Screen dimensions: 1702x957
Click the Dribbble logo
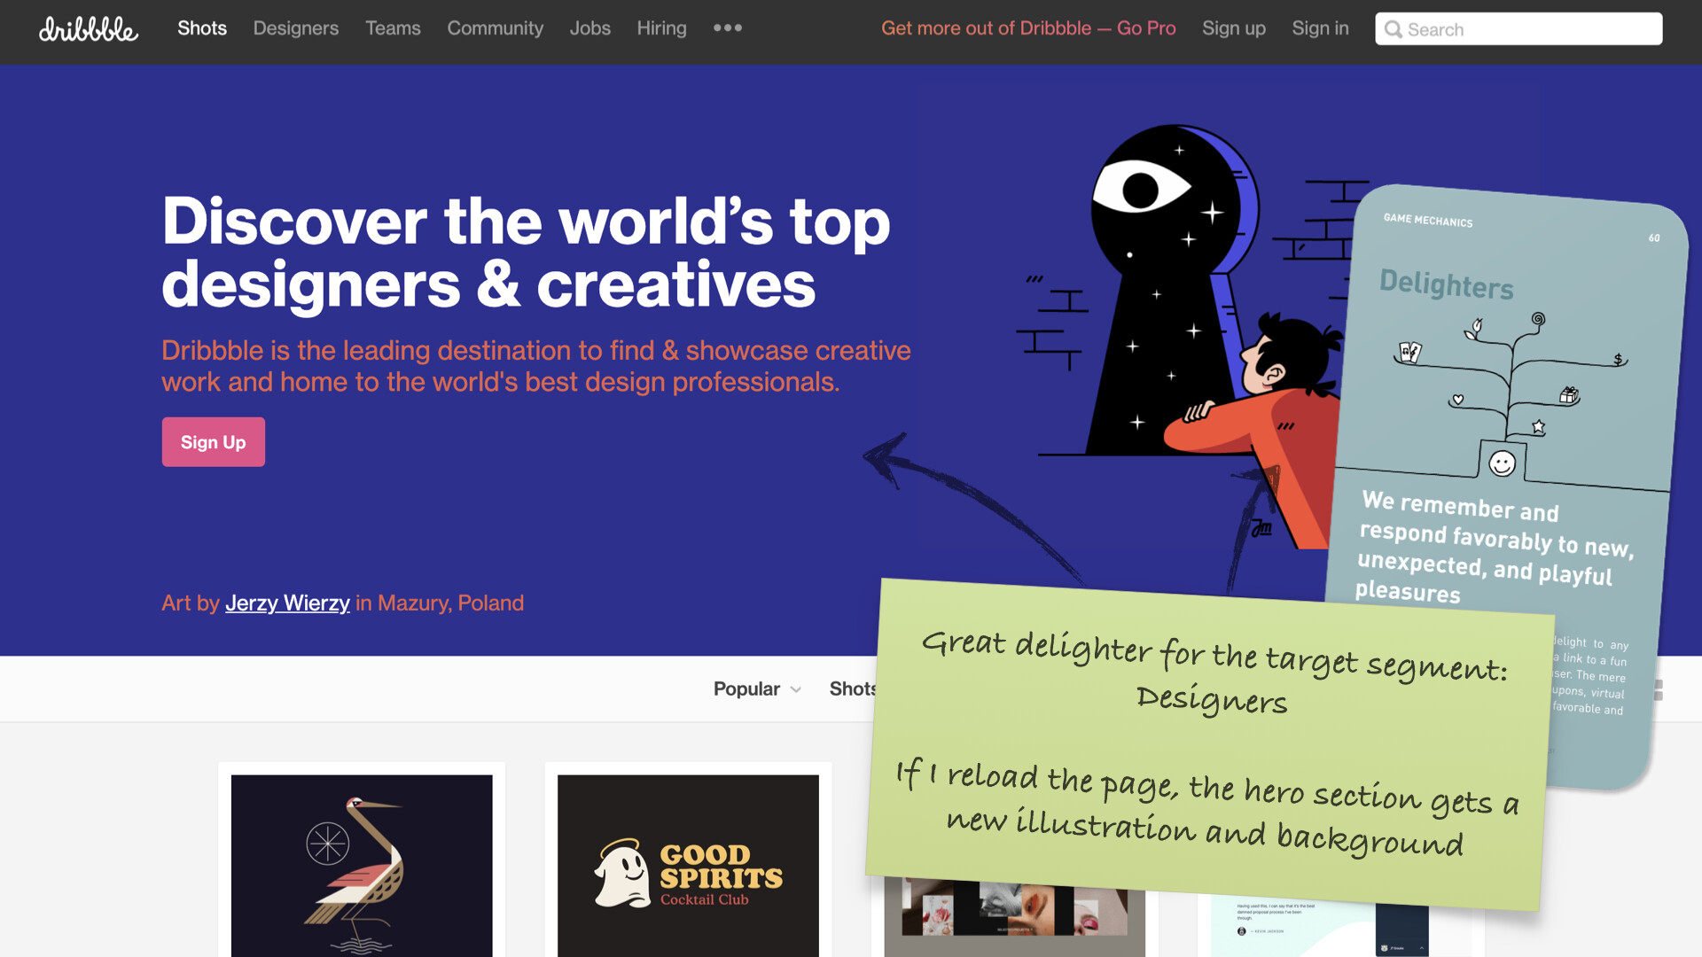(89, 29)
